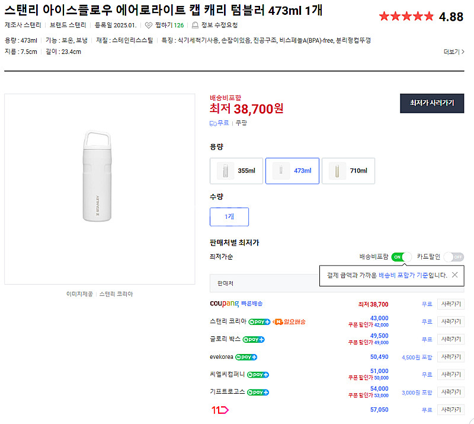Image resolution: width=474 pixels, height=424 pixels.
Task: Open the 기프트로고스 seller link
Action: (x=228, y=392)
